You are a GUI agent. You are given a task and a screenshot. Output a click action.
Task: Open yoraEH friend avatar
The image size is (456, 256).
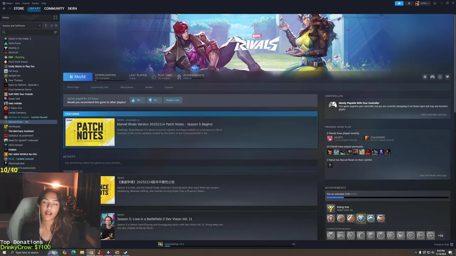pos(330,139)
